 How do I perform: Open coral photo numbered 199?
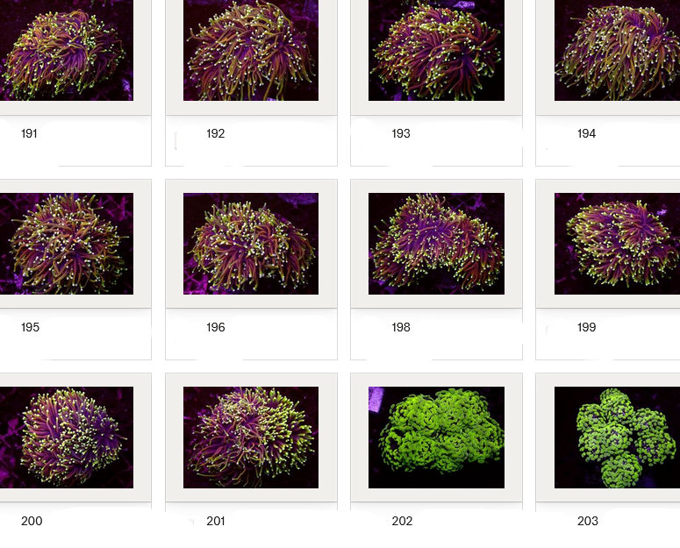point(617,244)
